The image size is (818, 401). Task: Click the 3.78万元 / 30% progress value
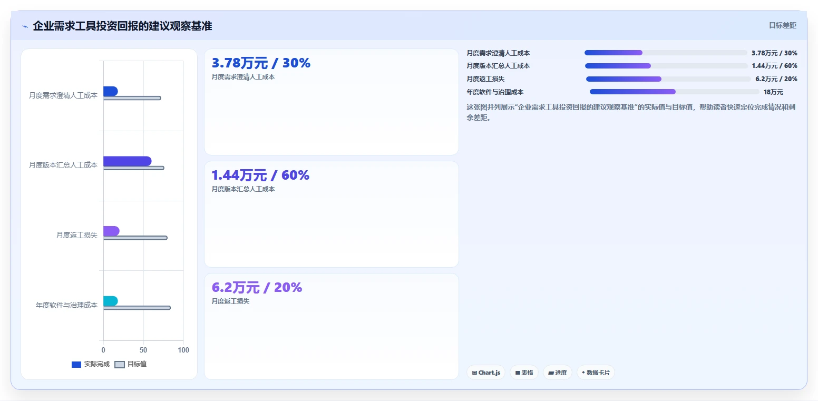(x=774, y=53)
